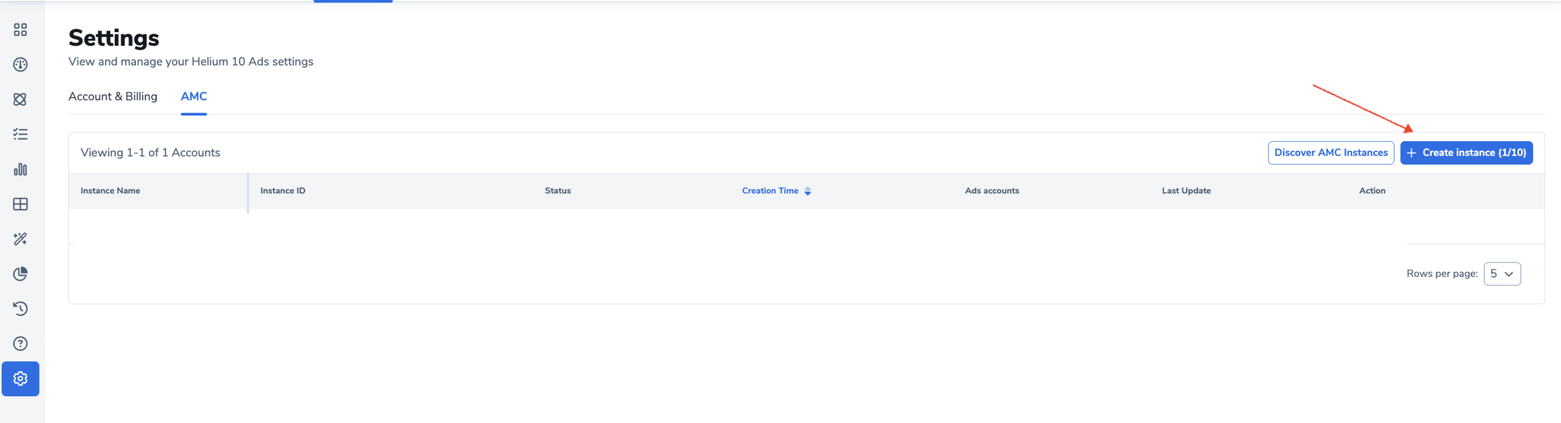This screenshot has width=1561, height=423.
Task: Click the checklist icon in sidebar
Action: click(20, 134)
